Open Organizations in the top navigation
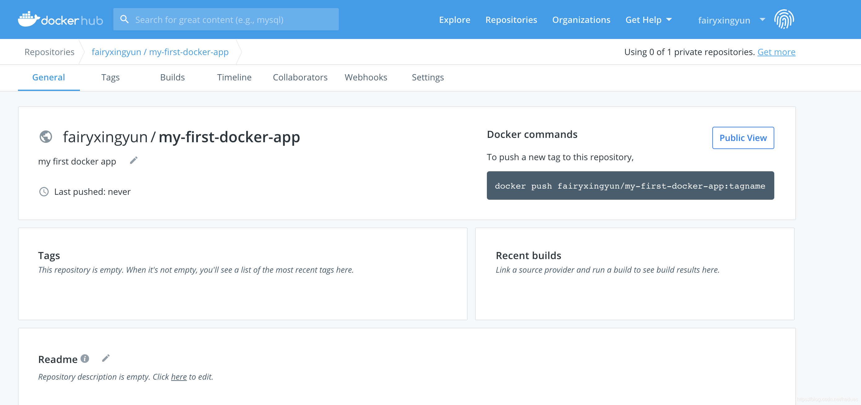This screenshot has height=405, width=861. point(581,20)
